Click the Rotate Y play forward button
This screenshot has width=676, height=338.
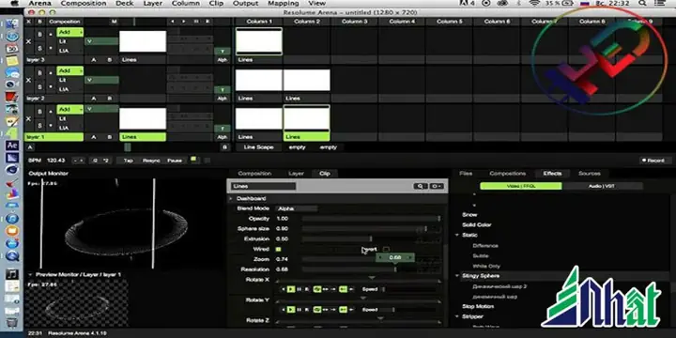291,310
